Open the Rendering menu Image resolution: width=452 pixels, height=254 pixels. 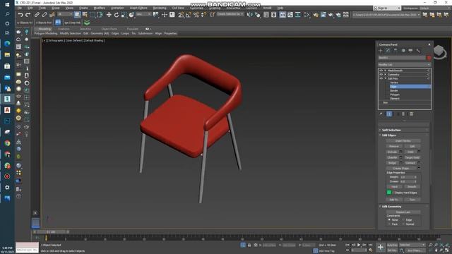tap(160, 8)
